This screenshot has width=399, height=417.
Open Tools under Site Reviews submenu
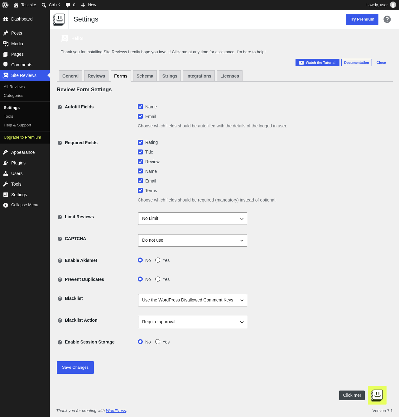tap(8, 116)
